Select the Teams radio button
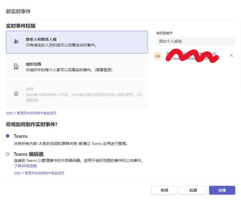 pyautogui.click(x=8, y=136)
